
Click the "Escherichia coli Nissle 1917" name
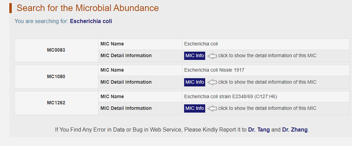click(x=214, y=70)
